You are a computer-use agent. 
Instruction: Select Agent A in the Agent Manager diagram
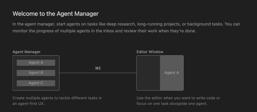tap(36, 62)
